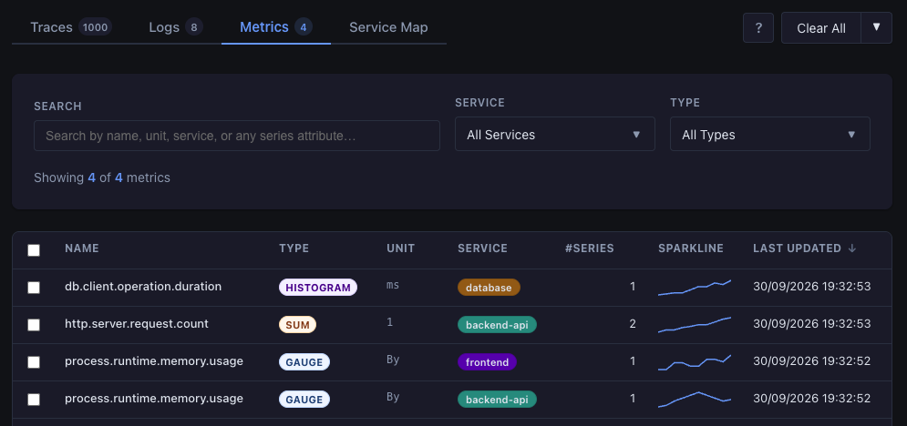Click the frontend service tag
This screenshot has height=426, width=907.
point(487,362)
